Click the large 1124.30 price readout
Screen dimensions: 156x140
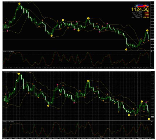pyautogui.click(x=140, y=9)
